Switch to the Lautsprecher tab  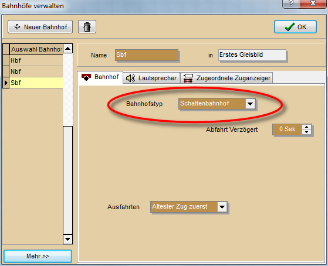[151, 78]
